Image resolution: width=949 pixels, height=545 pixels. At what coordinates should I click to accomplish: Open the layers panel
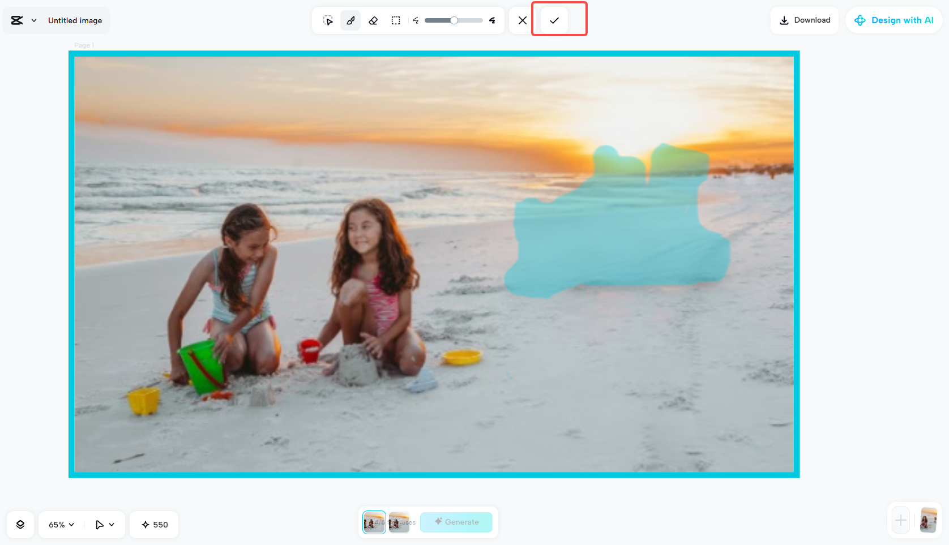click(20, 525)
